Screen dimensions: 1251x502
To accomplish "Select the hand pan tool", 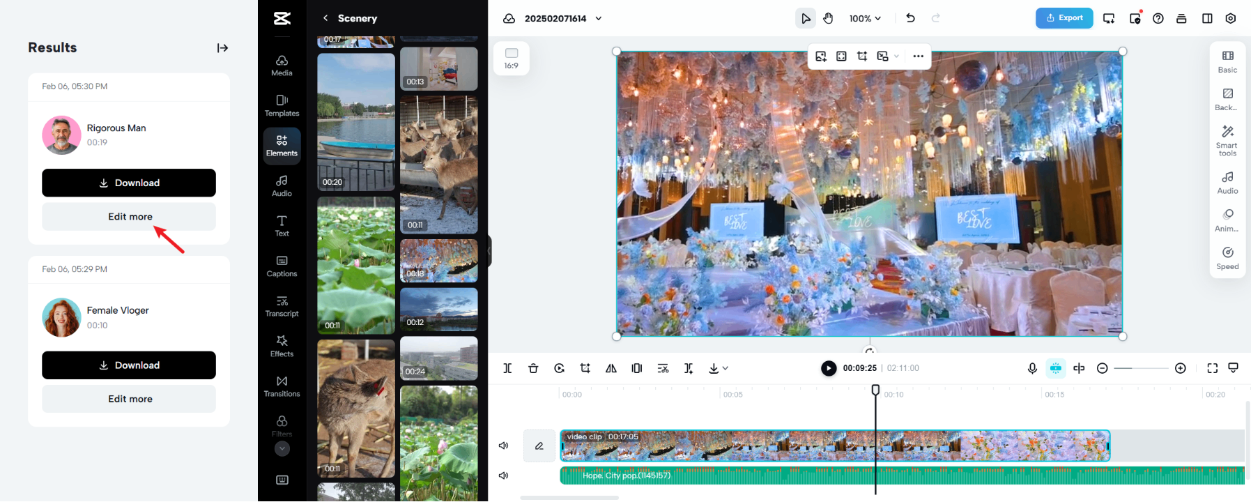I will click(828, 18).
